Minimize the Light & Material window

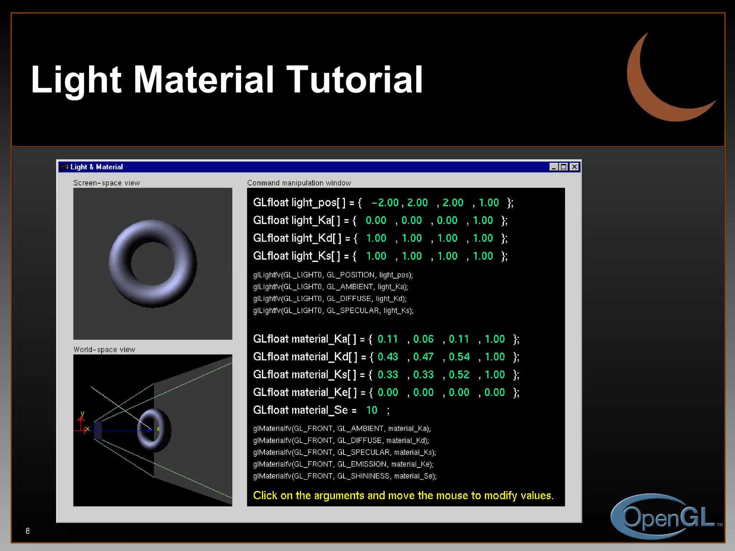click(x=554, y=167)
